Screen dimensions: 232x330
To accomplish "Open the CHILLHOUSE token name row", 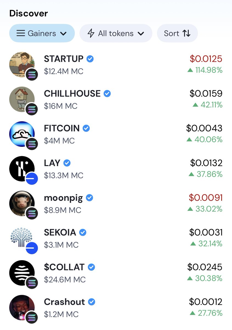I will pos(116,99).
